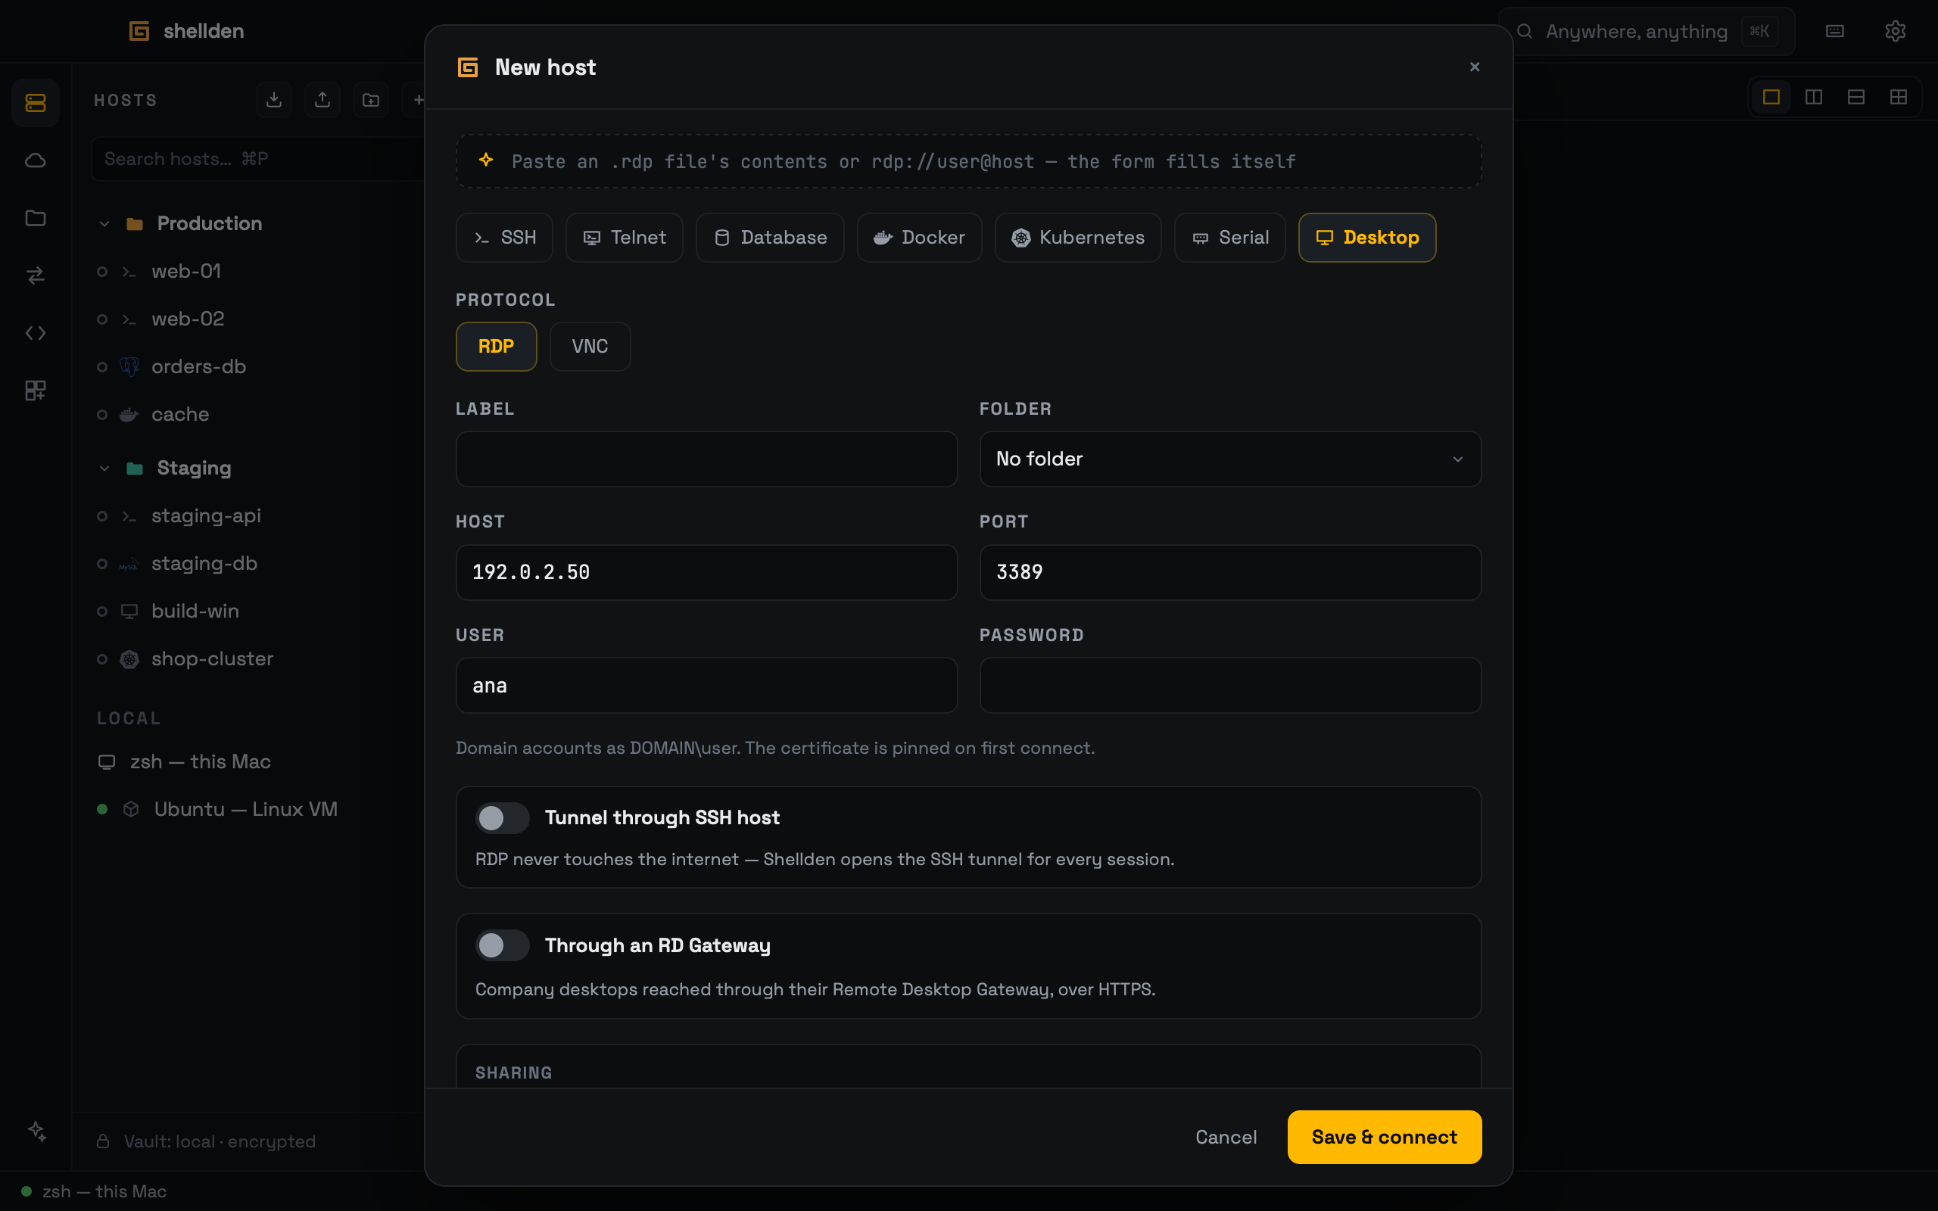Click the import hosts download icon
The image size is (1938, 1211).
[274, 100]
